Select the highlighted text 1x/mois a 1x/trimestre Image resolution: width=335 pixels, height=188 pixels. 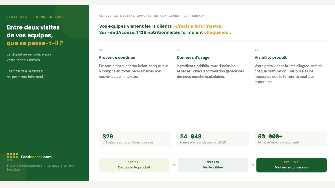pos(197,26)
